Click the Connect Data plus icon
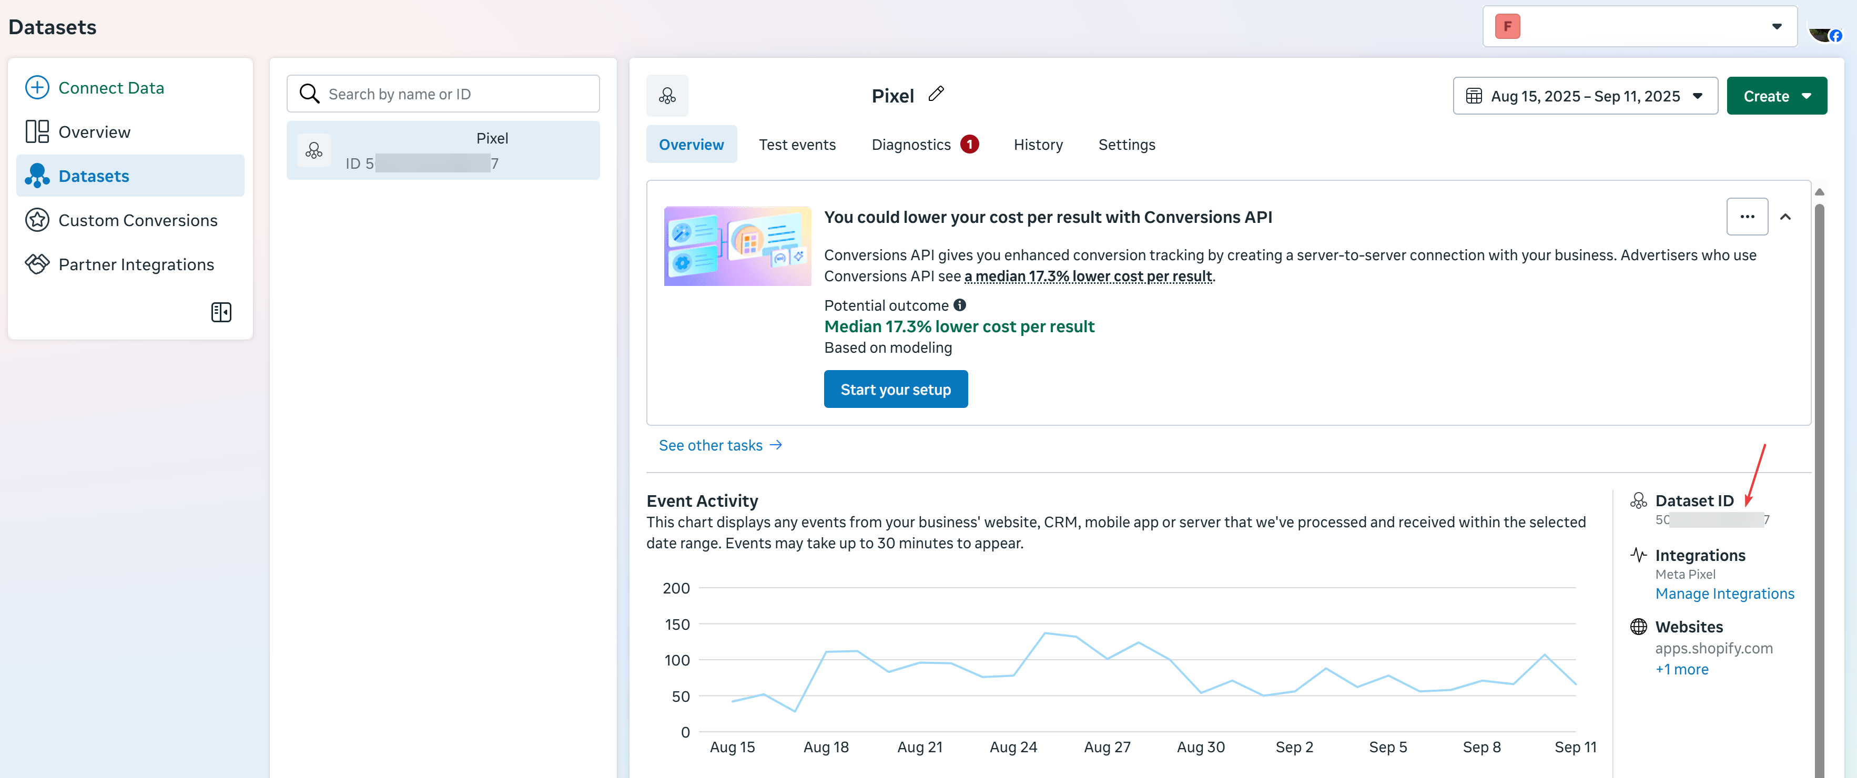Screen dimensions: 1857x778 [x=37, y=87]
